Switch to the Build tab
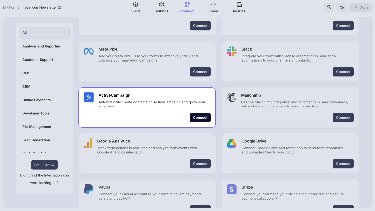This screenshot has width=375, height=211. 136,8
